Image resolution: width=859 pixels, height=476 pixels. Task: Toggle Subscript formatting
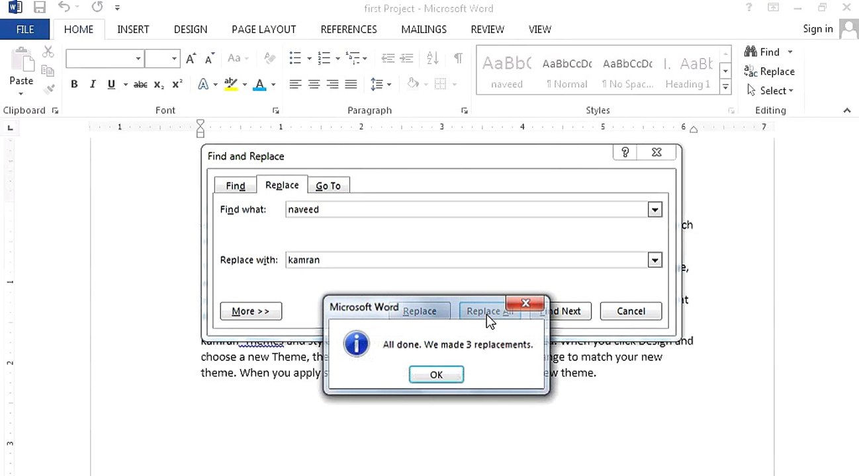pyautogui.click(x=159, y=85)
